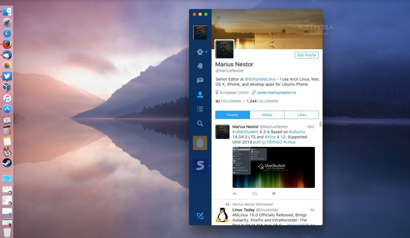Switch to the S account in the sidebar
Screen dimensions: 410x238
[x=200, y=166]
